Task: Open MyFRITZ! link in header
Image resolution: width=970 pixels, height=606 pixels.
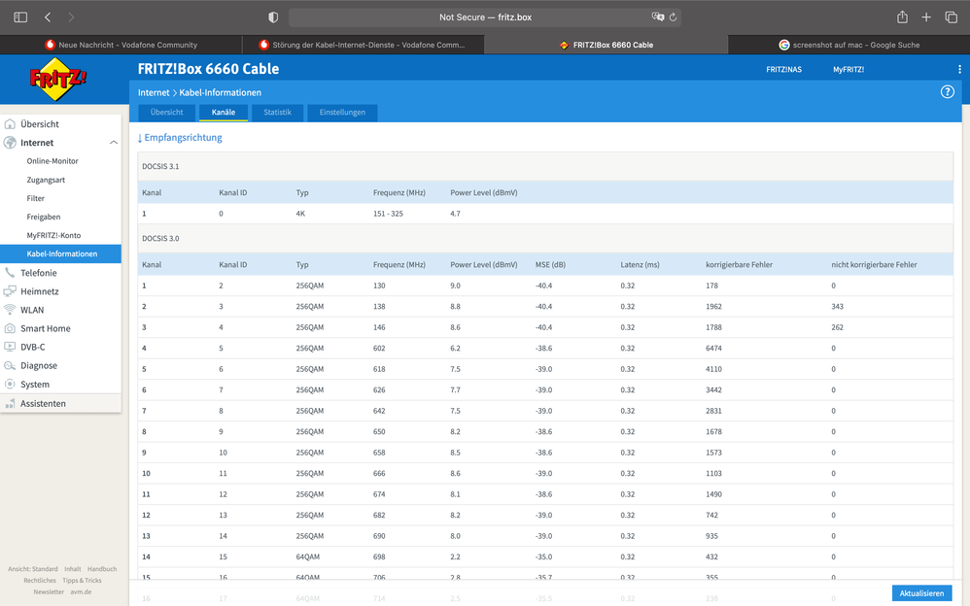Action: 849,69
